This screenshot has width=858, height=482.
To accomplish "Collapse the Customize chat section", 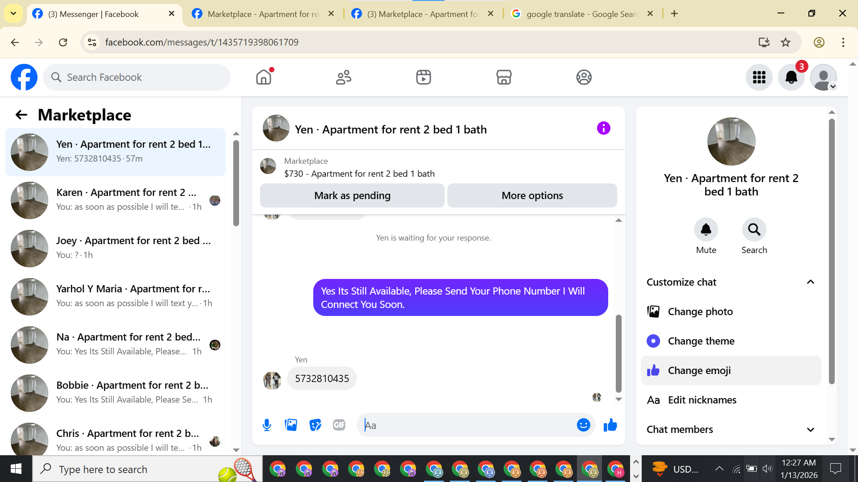I will [x=810, y=282].
